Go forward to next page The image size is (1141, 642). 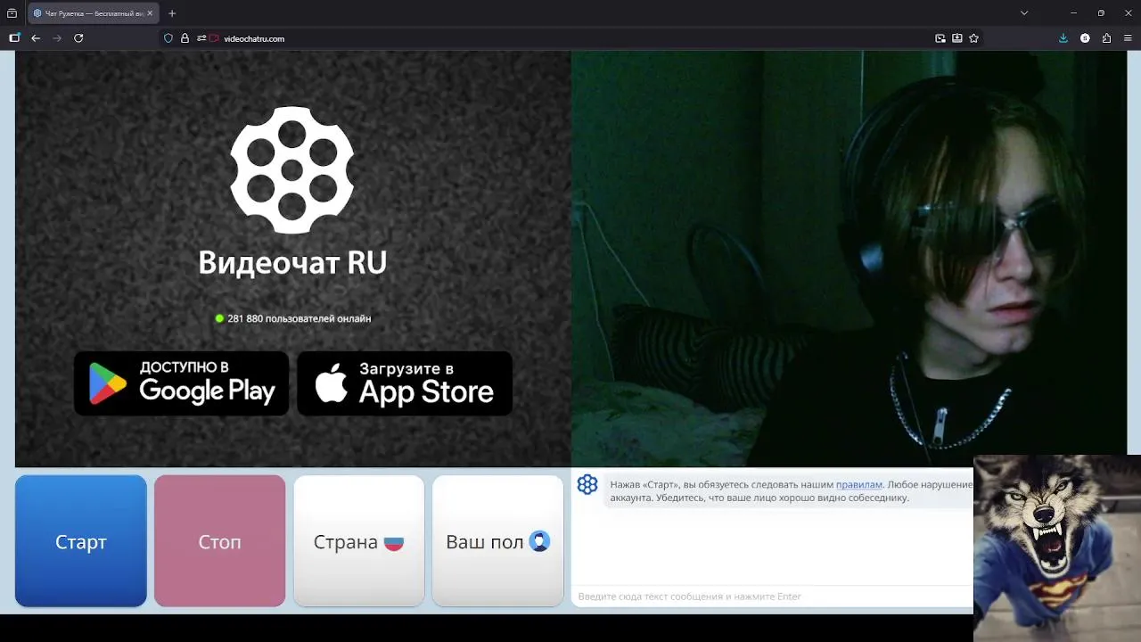tap(57, 38)
